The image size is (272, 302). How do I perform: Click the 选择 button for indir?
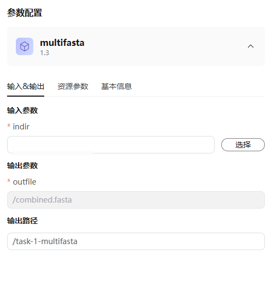(x=243, y=145)
